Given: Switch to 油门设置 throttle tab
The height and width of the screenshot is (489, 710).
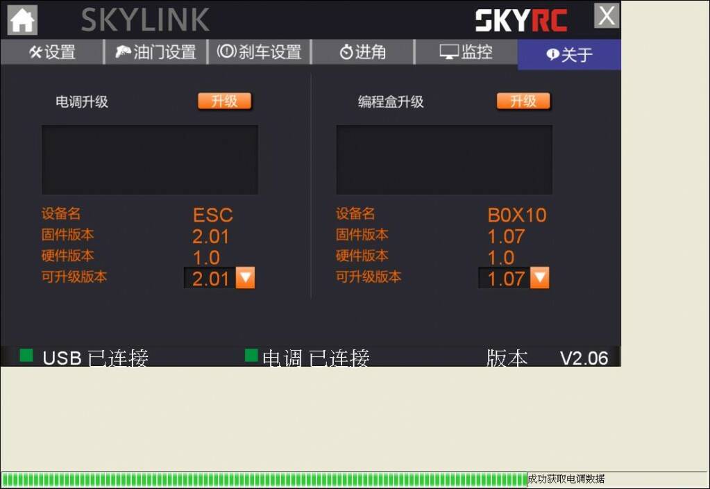Looking at the screenshot, I should coord(155,51).
